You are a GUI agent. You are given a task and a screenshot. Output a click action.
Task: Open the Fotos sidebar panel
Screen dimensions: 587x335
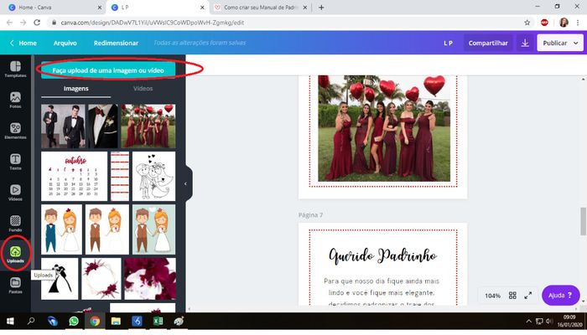click(15, 100)
